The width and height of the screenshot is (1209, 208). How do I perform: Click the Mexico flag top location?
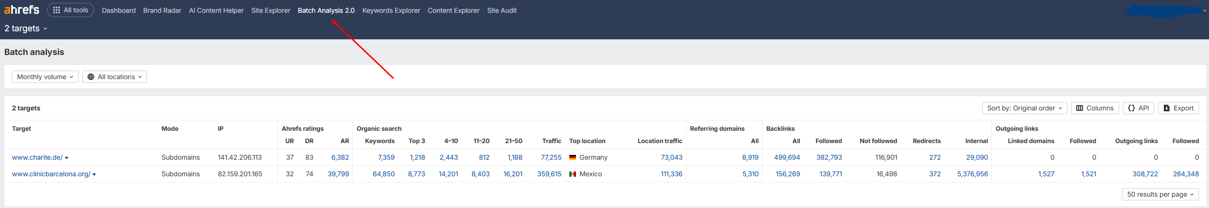click(x=573, y=174)
